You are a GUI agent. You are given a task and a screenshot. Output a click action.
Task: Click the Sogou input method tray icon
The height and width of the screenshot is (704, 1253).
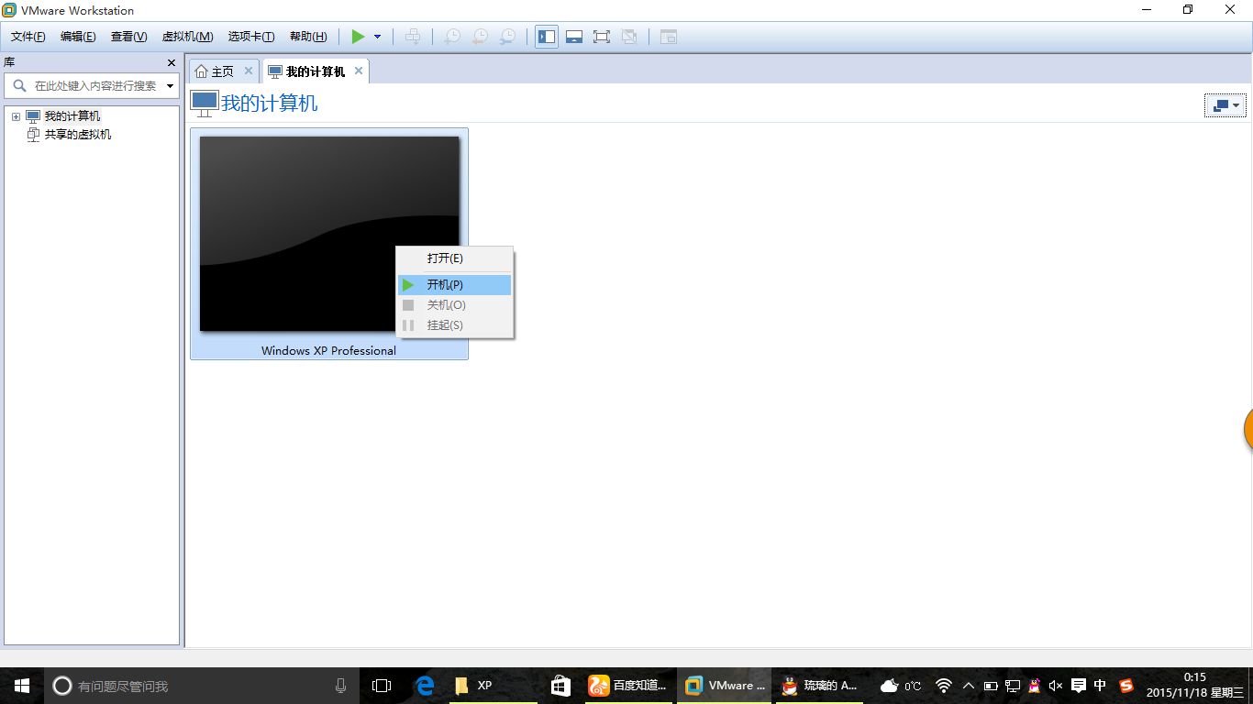(1126, 686)
